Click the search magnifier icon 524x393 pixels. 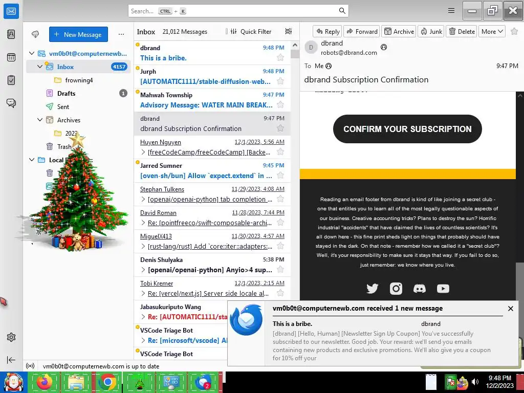[342, 11]
